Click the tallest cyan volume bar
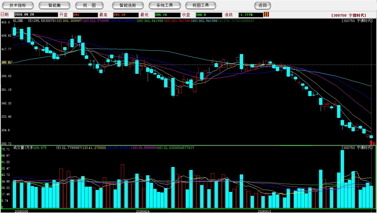 point(342,179)
